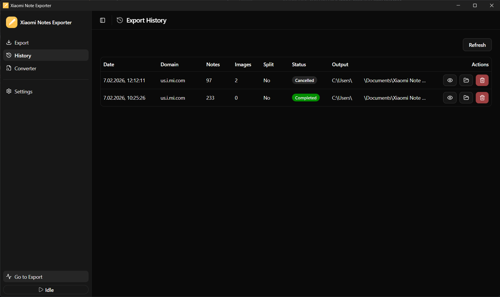Click the Export History page title

[x=146, y=20]
